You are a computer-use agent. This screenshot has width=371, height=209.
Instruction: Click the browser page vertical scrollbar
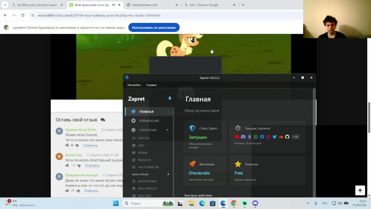click(x=369, y=117)
